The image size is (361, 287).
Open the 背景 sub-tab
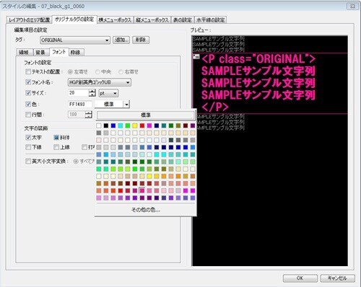(x=40, y=52)
